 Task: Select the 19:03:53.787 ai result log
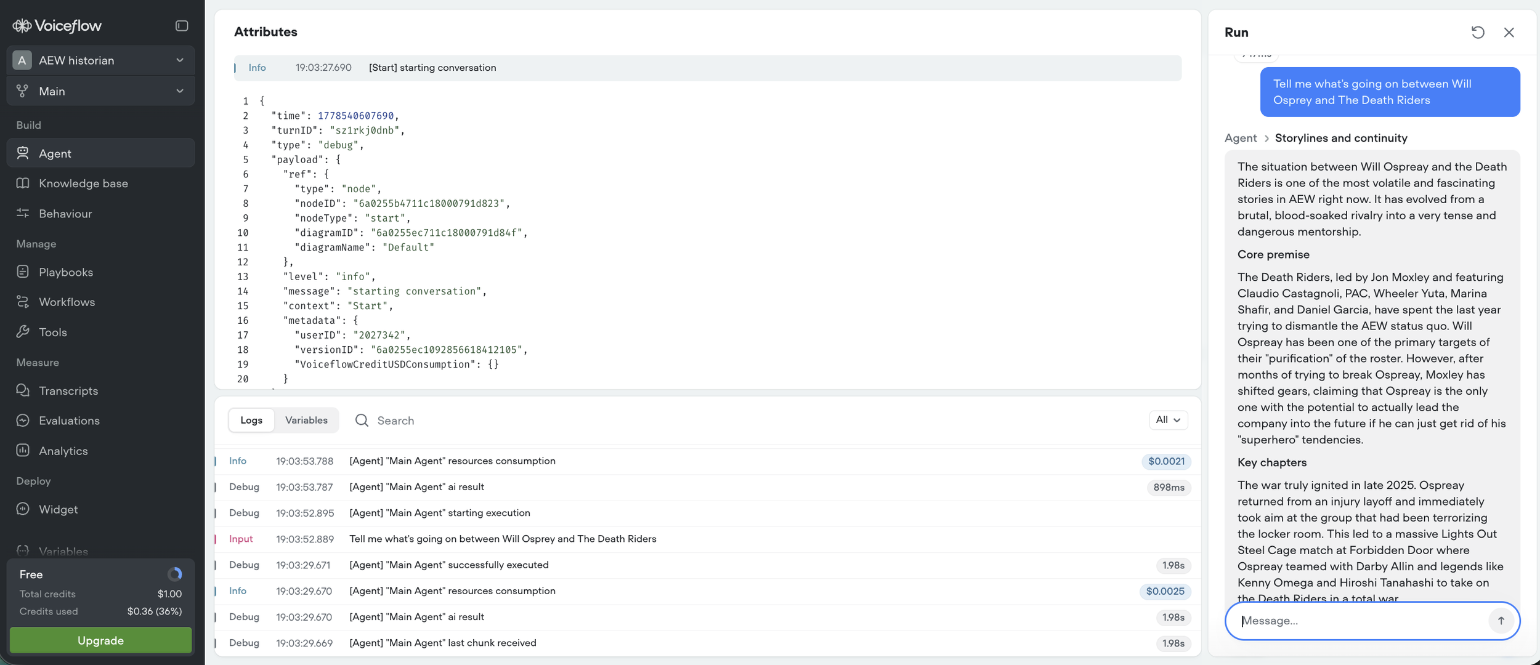pos(708,487)
